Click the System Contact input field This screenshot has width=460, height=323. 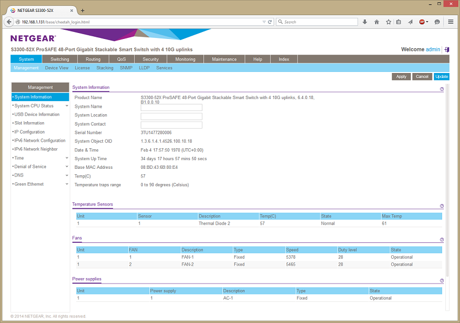coord(172,125)
